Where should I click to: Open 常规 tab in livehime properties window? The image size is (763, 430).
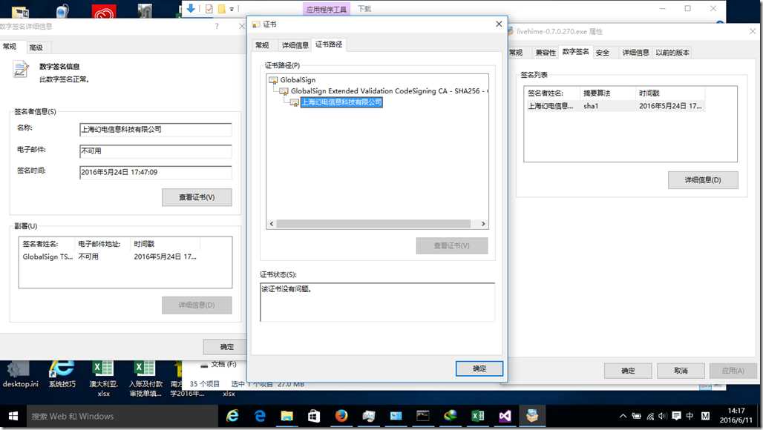pyautogui.click(x=517, y=53)
